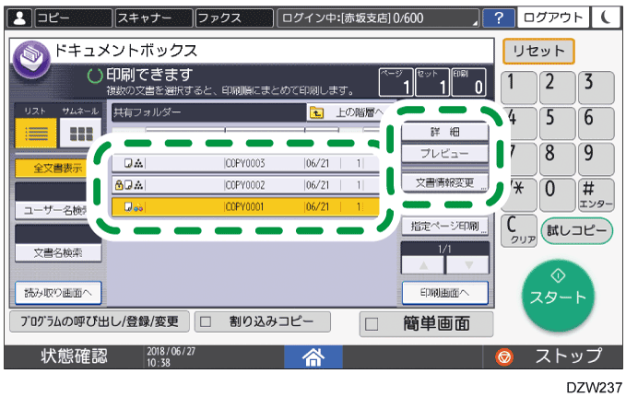The height and width of the screenshot is (397, 626).
Task: Tap number key 2
Action: pos(558,88)
